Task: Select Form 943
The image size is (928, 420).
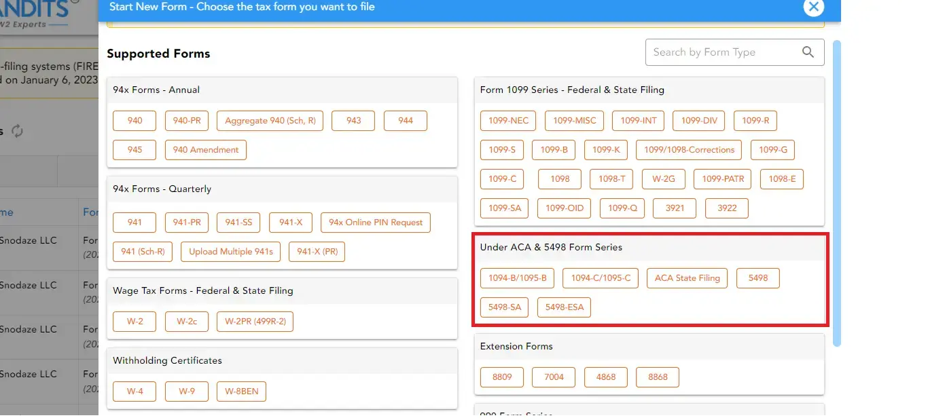Action: tap(354, 121)
